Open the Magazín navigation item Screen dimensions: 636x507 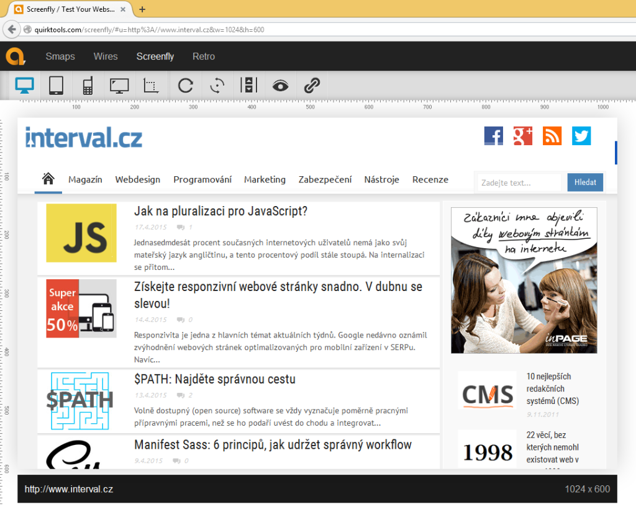tap(85, 179)
